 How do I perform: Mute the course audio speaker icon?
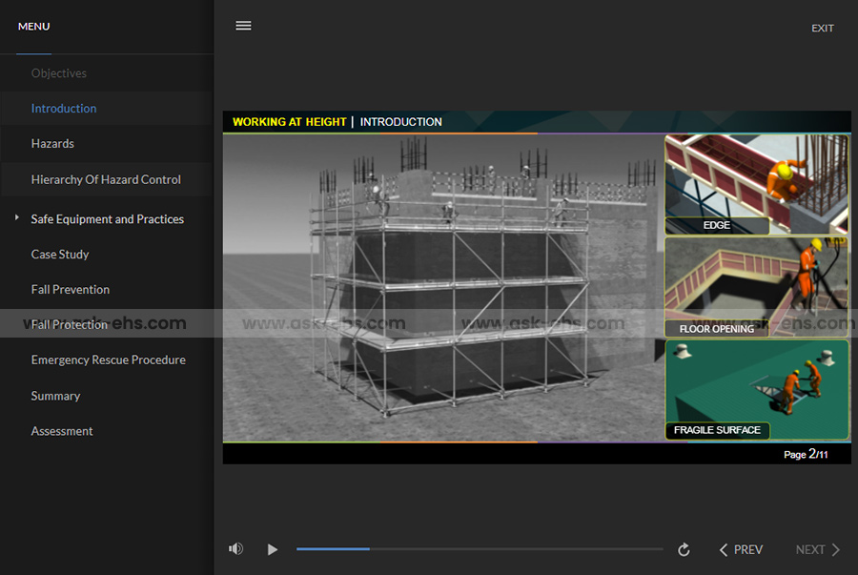[235, 549]
